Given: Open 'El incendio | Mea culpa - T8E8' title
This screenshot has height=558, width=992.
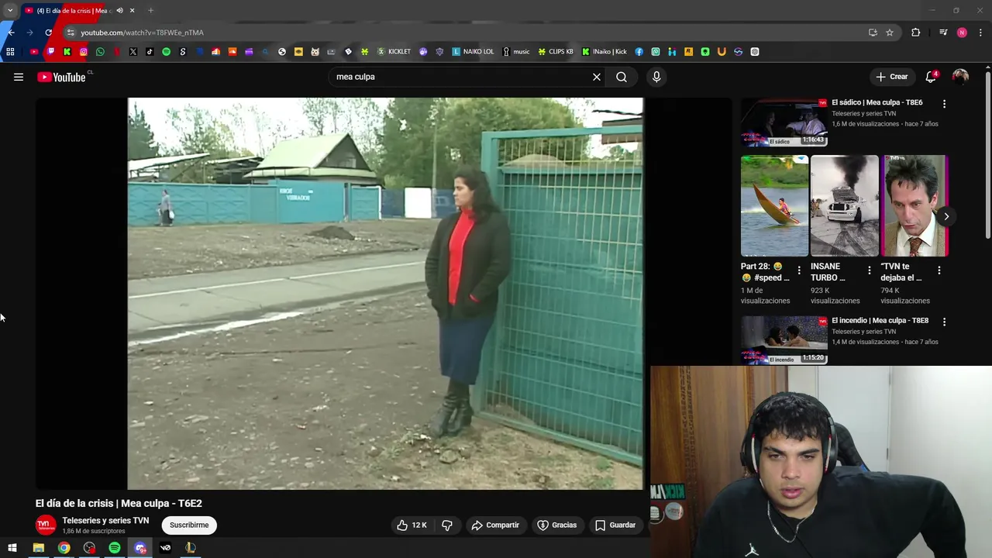Looking at the screenshot, I should click(x=880, y=320).
